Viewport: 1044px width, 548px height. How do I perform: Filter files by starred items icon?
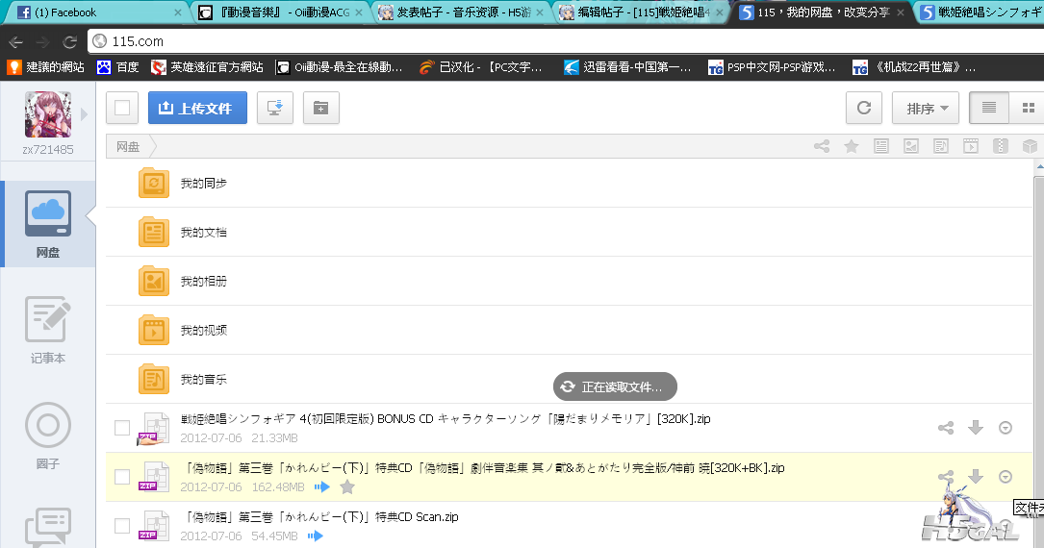pos(851,146)
